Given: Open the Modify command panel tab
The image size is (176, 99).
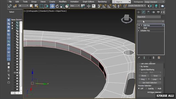Looking at the screenshot, I should point(143,12).
